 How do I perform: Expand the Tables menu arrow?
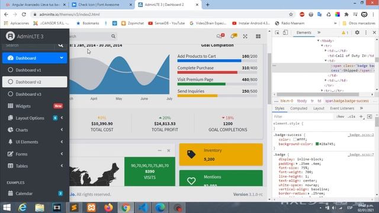click(x=62, y=166)
